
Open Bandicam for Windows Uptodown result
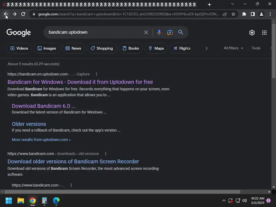pos(80,82)
